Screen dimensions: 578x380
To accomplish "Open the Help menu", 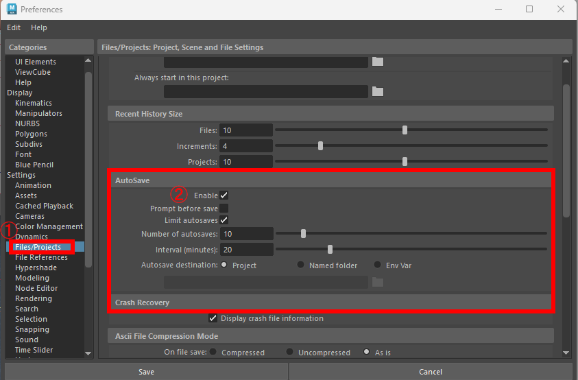I will (39, 27).
